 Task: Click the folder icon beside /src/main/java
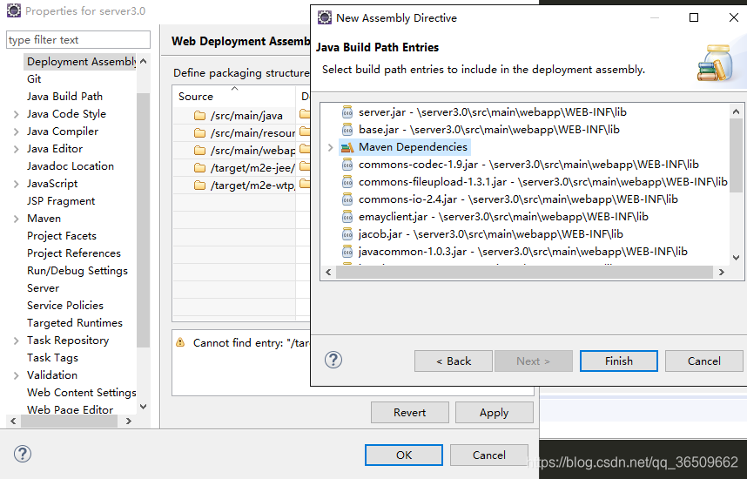[x=199, y=115]
